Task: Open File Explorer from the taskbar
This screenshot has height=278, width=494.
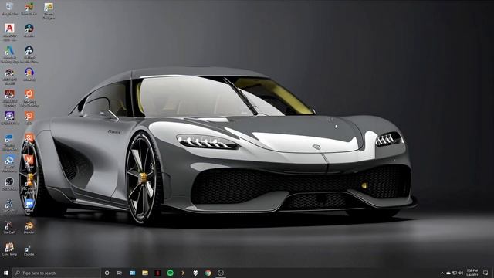Action: 145,273
